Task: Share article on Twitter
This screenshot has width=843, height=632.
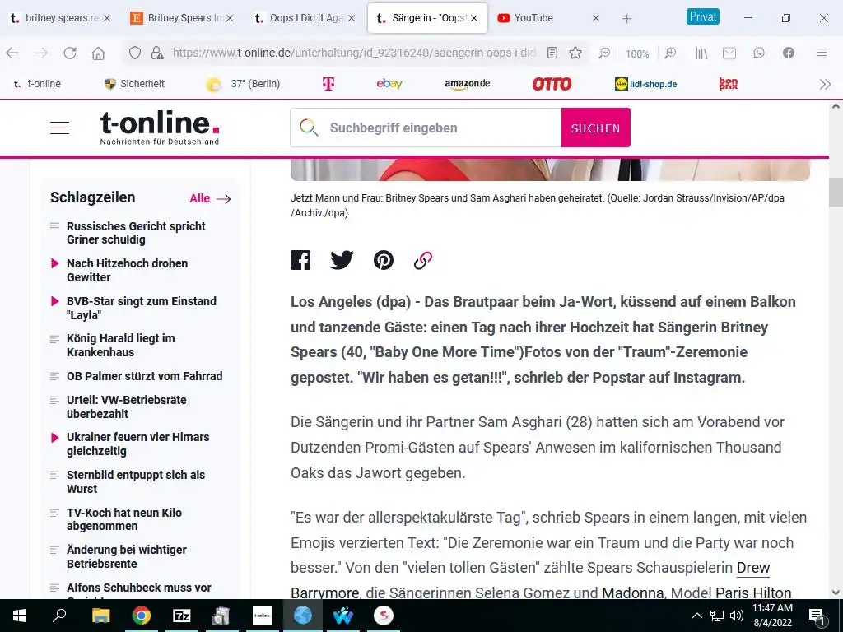Action: (x=342, y=260)
